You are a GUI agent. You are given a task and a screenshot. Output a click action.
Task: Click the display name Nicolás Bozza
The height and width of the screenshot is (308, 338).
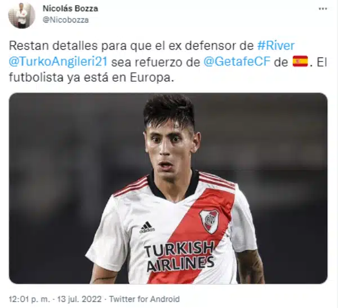[x=70, y=8]
